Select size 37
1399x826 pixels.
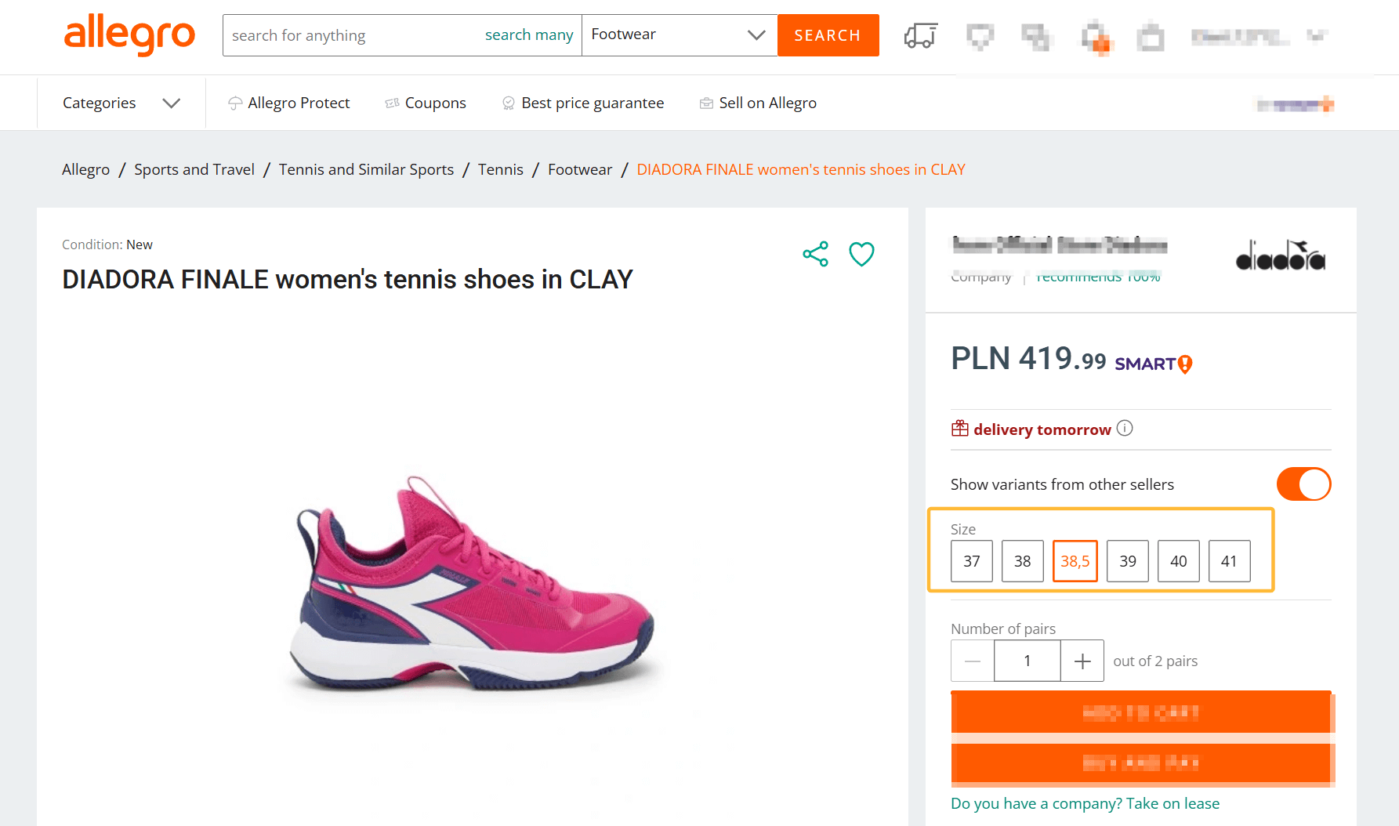pos(972,561)
